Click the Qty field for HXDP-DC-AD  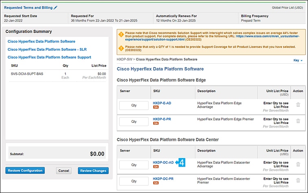click(x=134, y=165)
